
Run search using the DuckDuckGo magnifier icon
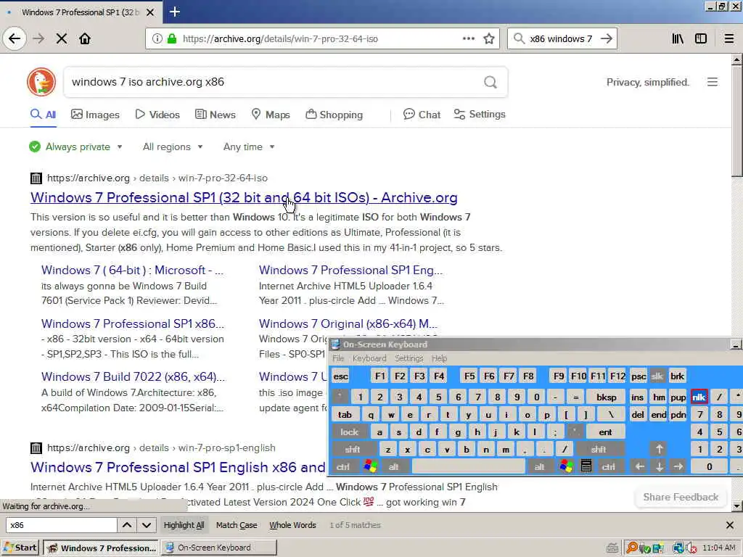[x=490, y=83]
